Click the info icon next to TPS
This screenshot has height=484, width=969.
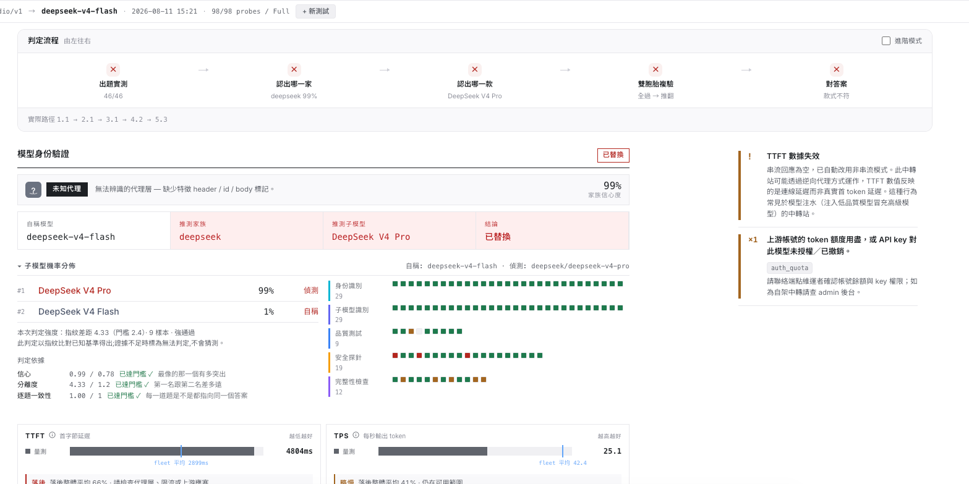356,435
